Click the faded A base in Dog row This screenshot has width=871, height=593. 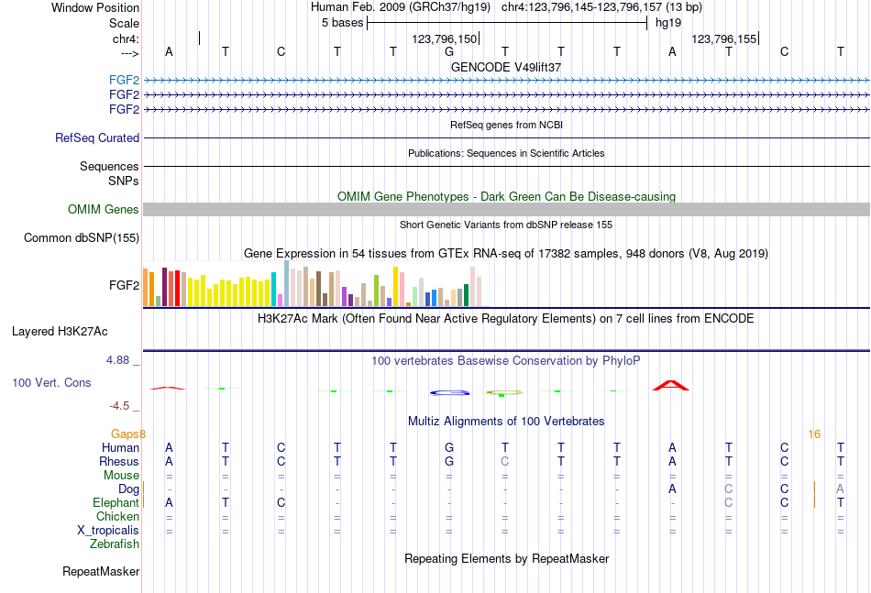(840, 489)
